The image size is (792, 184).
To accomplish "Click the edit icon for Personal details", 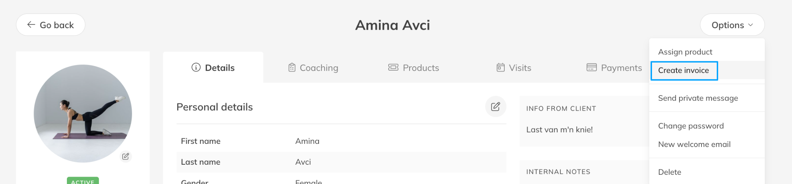I will click(495, 106).
